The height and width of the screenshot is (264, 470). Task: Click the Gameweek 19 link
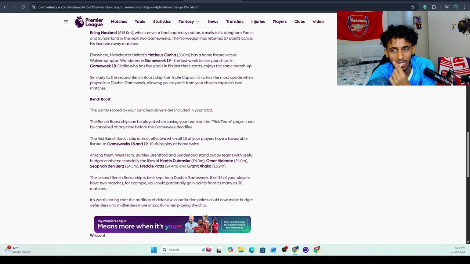158,60
